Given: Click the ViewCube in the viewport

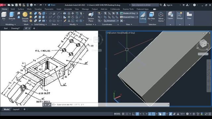Looking at the screenshot, I should point(203,43).
